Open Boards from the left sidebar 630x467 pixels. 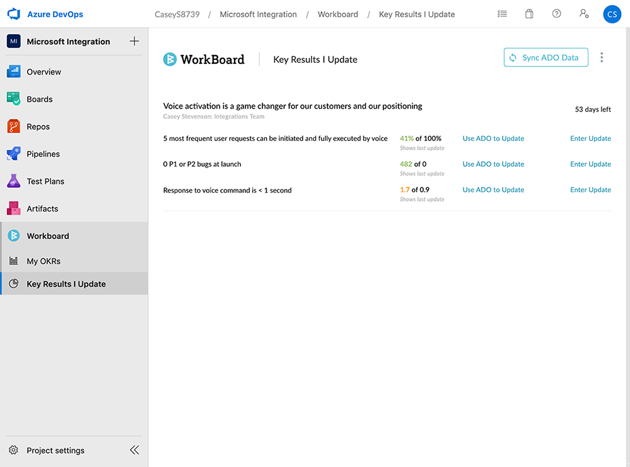tap(39, 99)
